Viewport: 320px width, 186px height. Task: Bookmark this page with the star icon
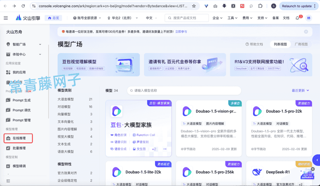[x=194, y=6]
